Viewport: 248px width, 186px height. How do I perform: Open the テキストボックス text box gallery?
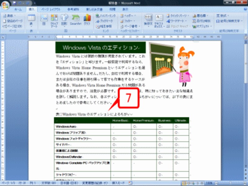(159, 21)
